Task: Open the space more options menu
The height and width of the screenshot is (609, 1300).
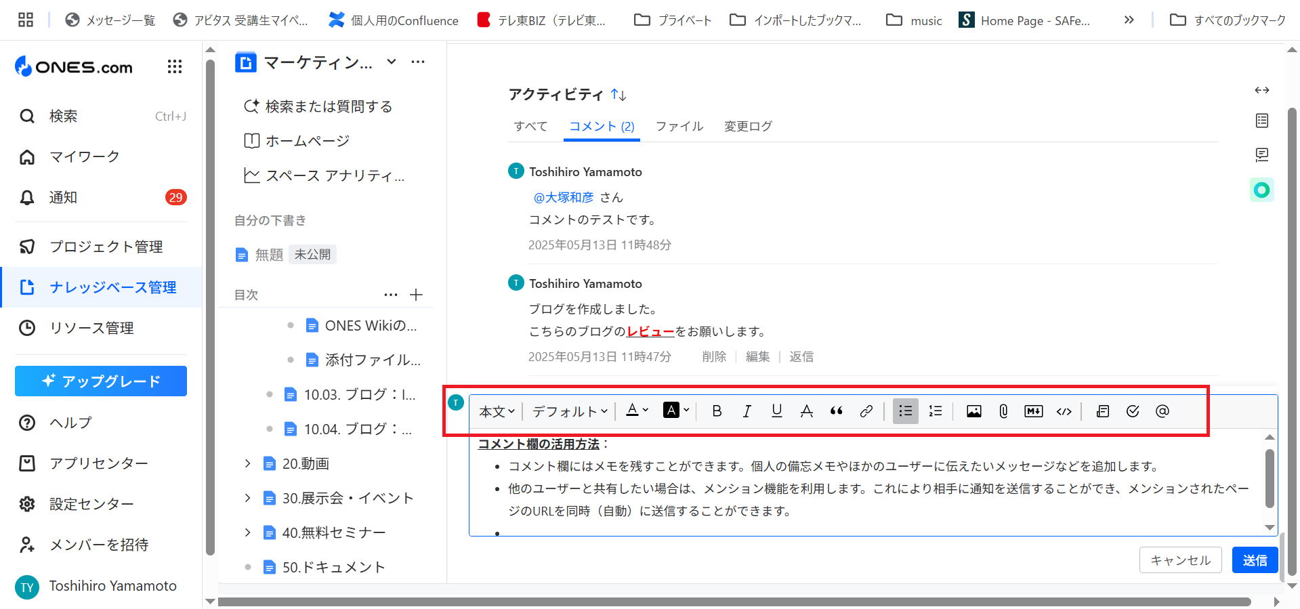Action: (418, 62)
